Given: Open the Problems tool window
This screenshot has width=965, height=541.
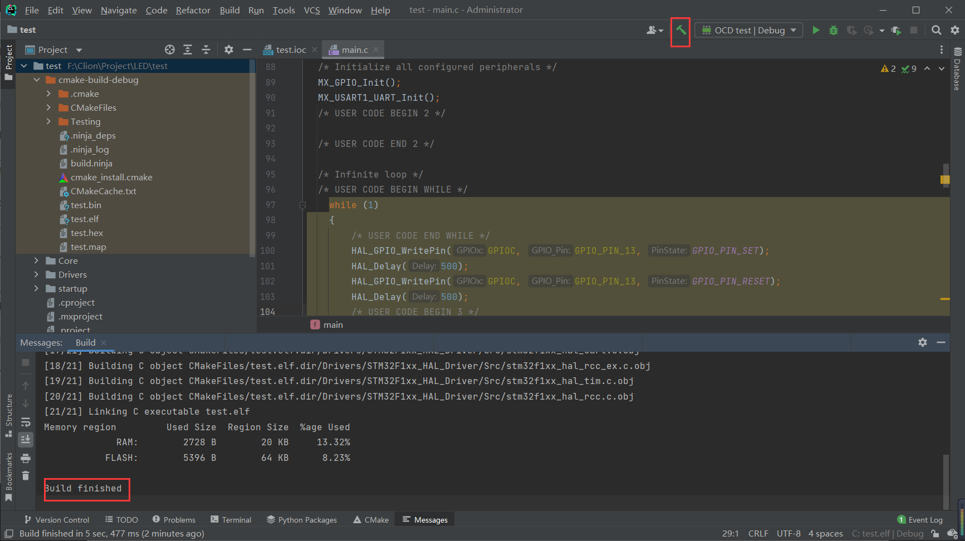Looking at the screenshot, I should click(174, 520).
